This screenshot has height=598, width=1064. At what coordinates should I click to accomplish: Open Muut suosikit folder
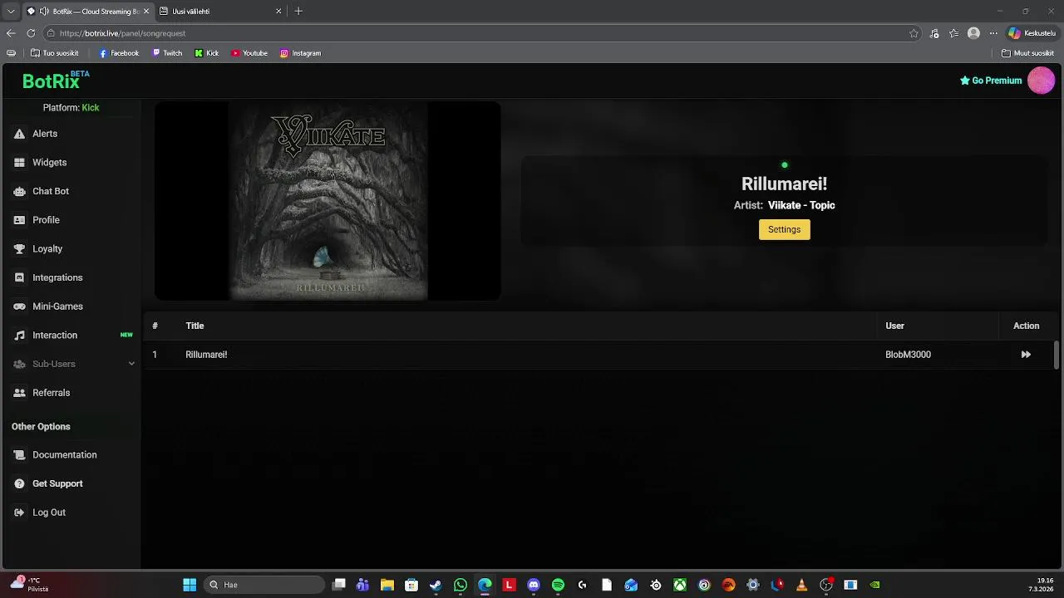pyautogui.click(x=1028, y=53)
